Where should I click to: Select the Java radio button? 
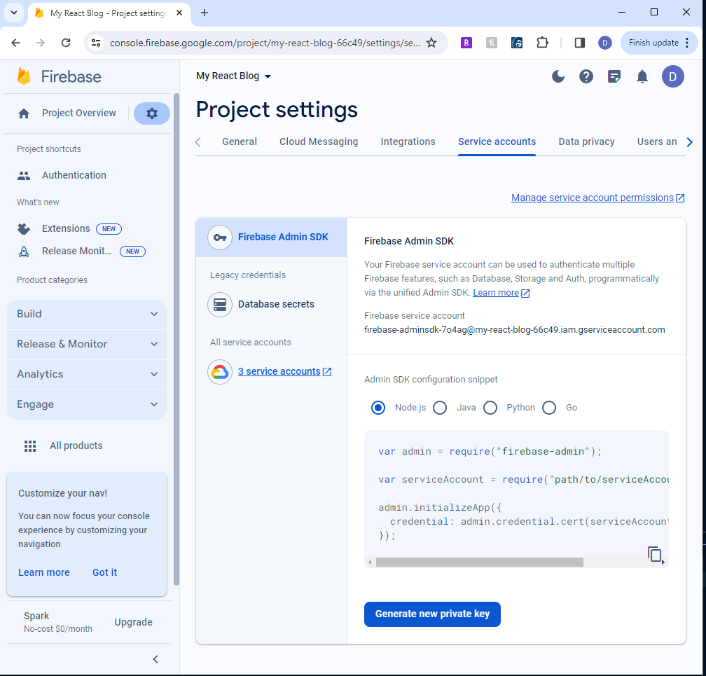440,408
